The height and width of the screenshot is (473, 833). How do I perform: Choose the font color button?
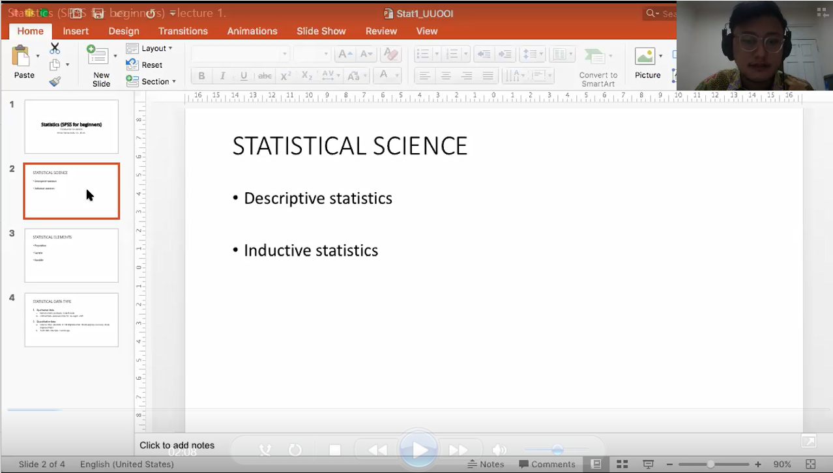tap(384, 76)
